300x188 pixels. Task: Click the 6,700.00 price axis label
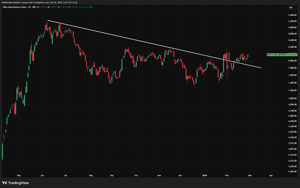click(292, 111)
